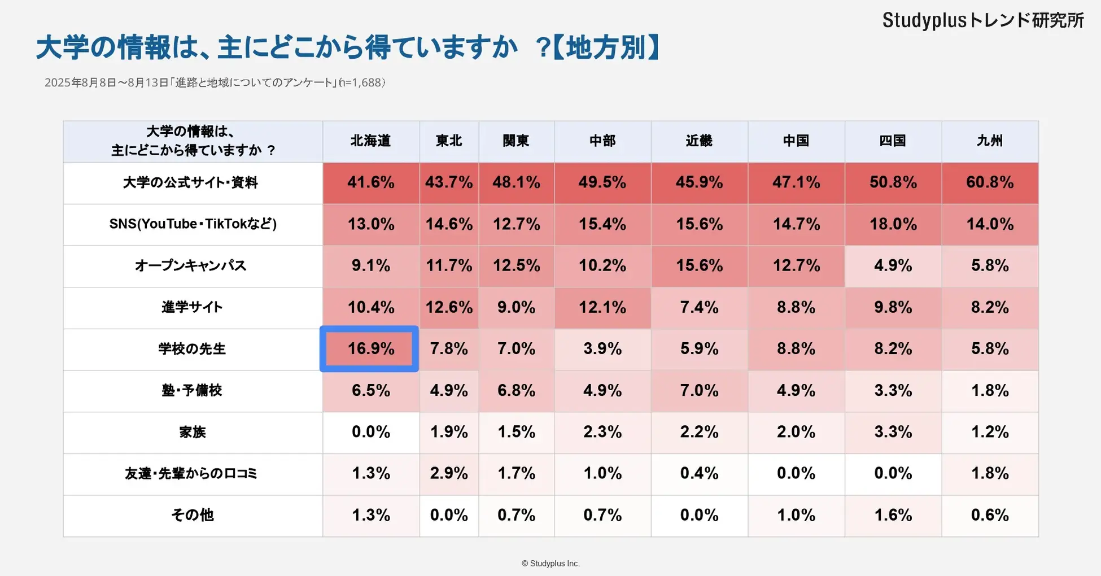This screenshot has height=576, width=1101.
Task: Select the 九州 column header
Action: [x=989, y=141]
